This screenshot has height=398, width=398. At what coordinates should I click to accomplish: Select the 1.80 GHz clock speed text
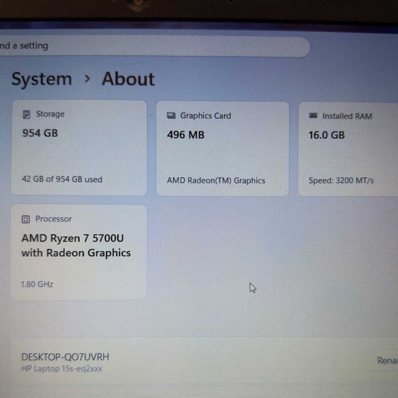click(x=37, y=284)
